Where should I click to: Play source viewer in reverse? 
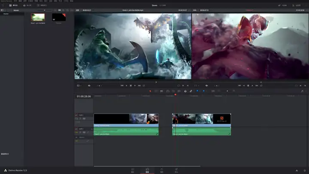coord(126,85)
